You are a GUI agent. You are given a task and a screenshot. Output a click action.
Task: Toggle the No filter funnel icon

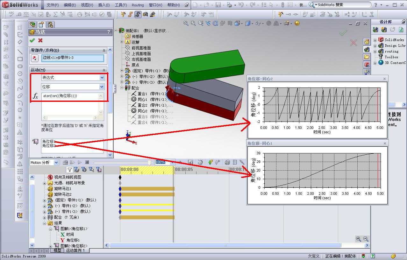tap(70, 170)
